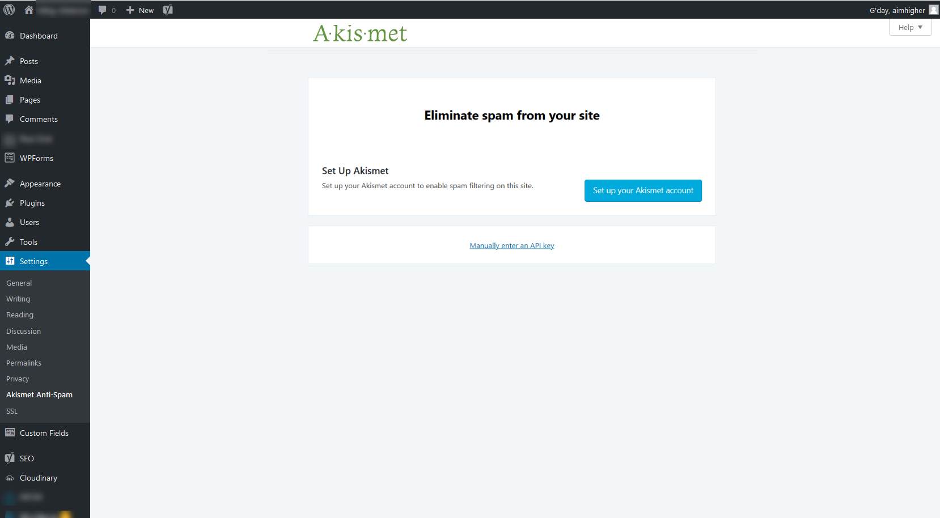The image size is (940, 518).
Task: Click the Akismet logo
Action: pyautogui.click(x=360, y=33)
